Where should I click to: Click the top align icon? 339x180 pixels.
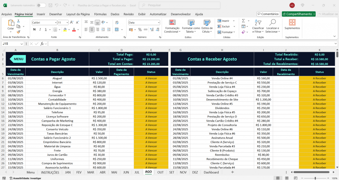coord(86,22)
